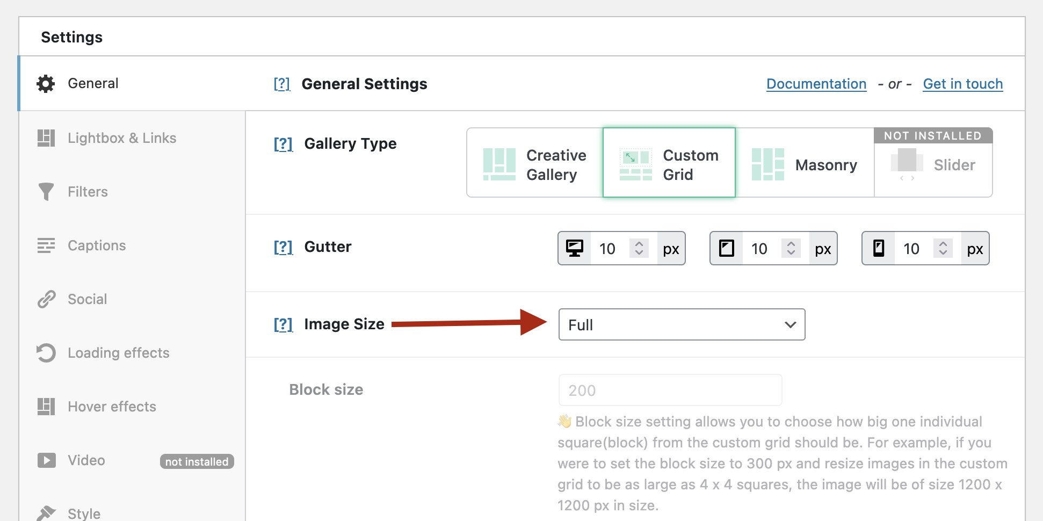Screen dimensions: 1043x521
Task: Increase the desktop gutter value stepper
Action: (639, 244)
